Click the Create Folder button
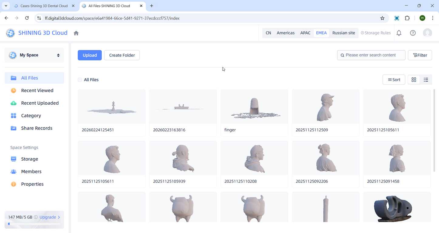 tap(122, 55)
